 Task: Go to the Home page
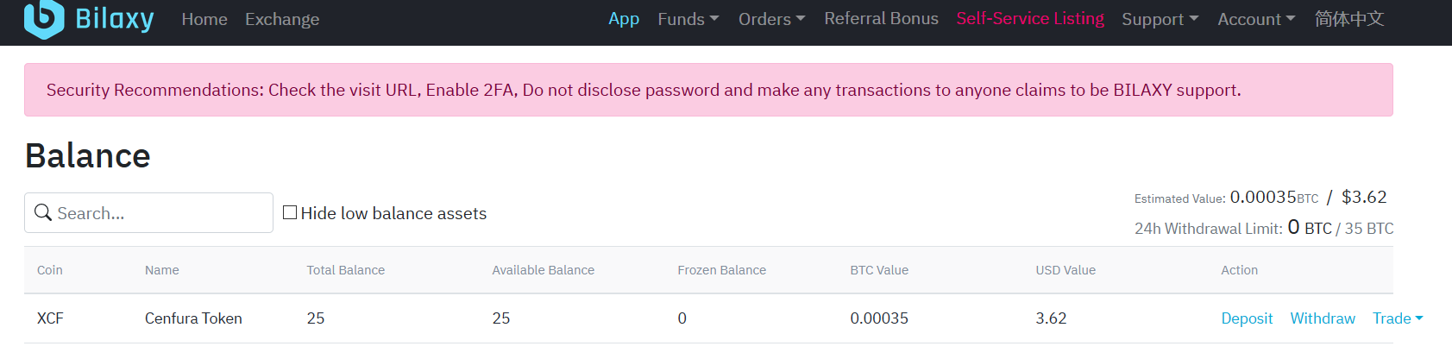point(204,19)
